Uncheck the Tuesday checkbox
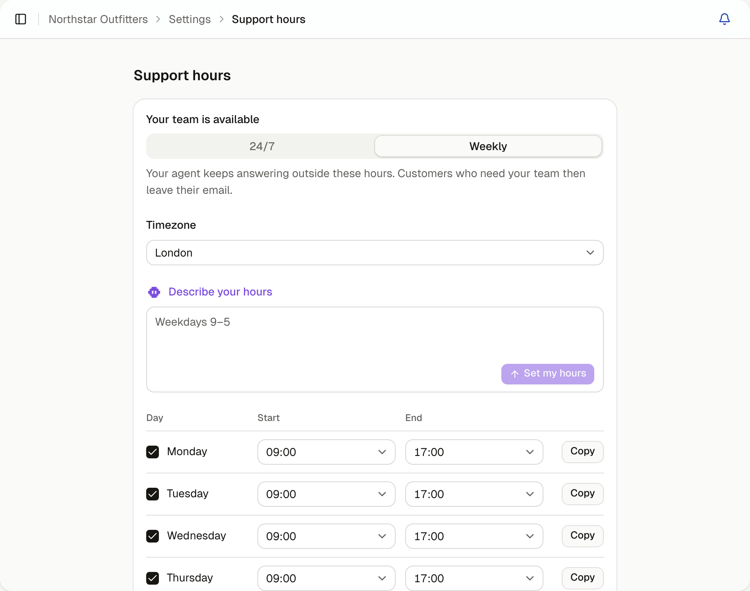This screenshot has width=750, height=591. click(x=153, y=494)
